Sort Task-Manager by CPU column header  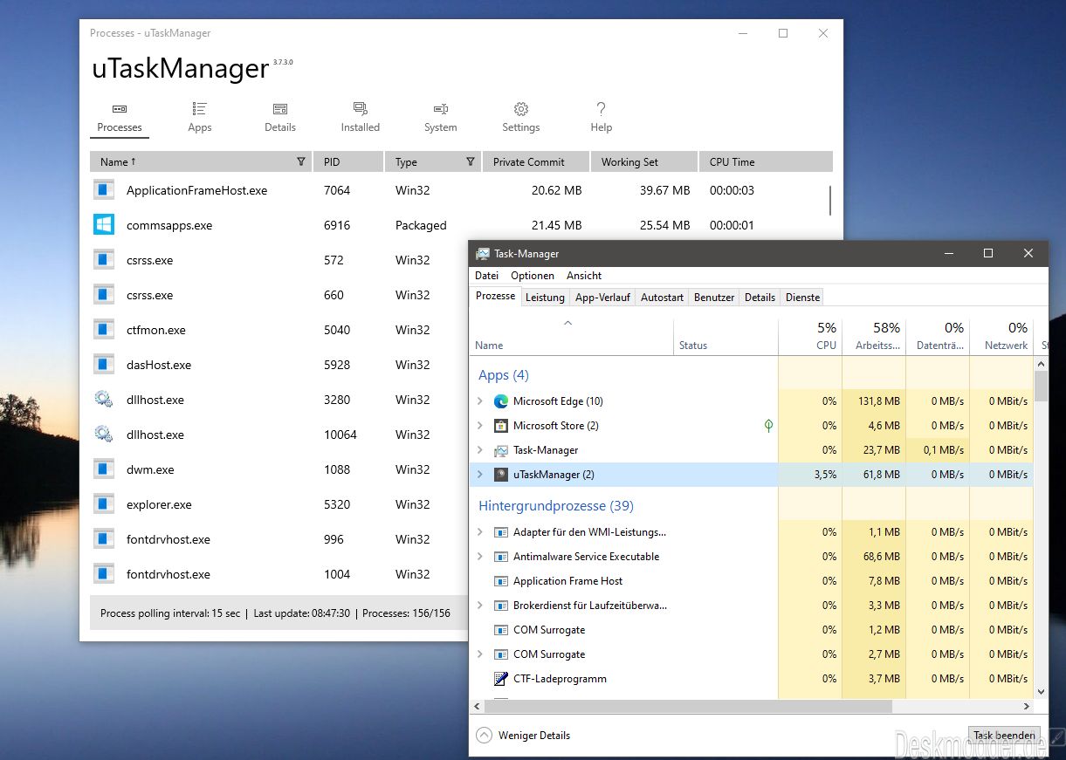(x=810, y=336)
